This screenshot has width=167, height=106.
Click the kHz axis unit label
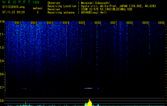click(x=2, y=21)
